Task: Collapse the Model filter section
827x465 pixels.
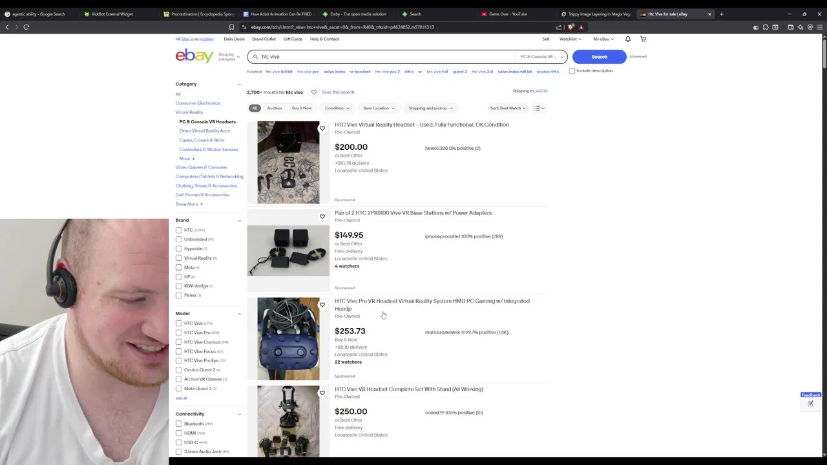Action: click(239, 314)
